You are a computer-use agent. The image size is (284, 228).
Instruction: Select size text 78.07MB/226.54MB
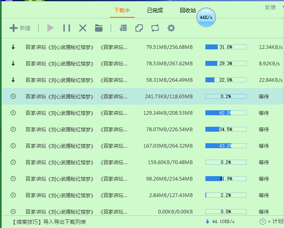(x=169, y=130)
